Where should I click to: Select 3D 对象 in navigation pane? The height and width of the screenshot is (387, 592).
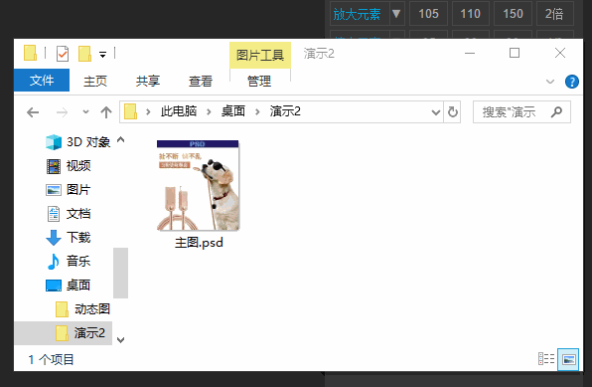(77, 142)
